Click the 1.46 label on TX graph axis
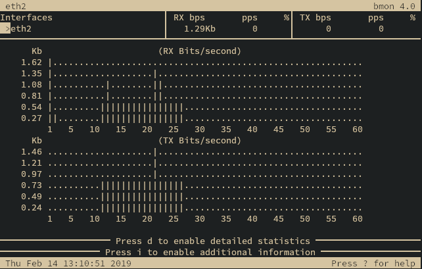Screen dimensions: 422x269 [32, 152]
